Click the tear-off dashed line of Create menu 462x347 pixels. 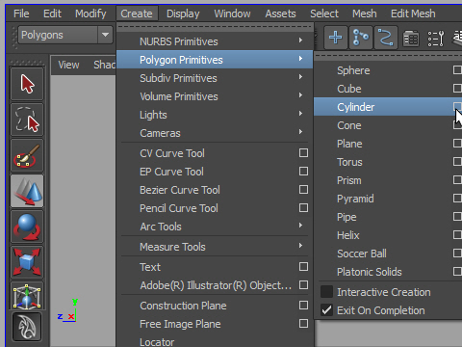[215, 27]
